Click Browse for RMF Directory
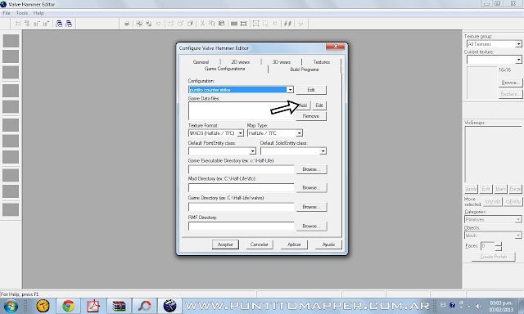524x314 pixels. [x=311, y=226]
